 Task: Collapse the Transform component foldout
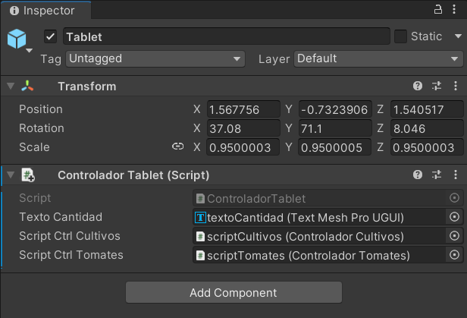(x=11, y=86)
